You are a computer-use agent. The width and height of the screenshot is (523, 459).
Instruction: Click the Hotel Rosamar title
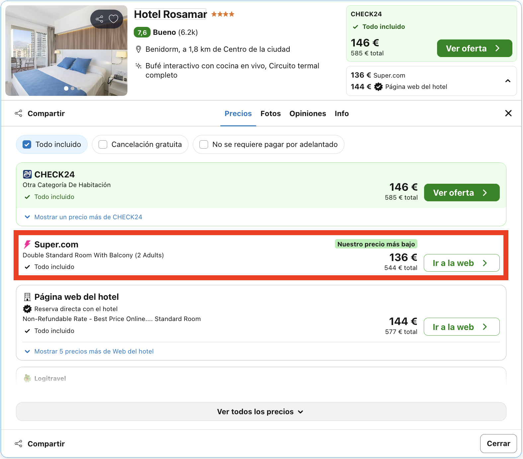pyautogui.click(x=170, y=14)
